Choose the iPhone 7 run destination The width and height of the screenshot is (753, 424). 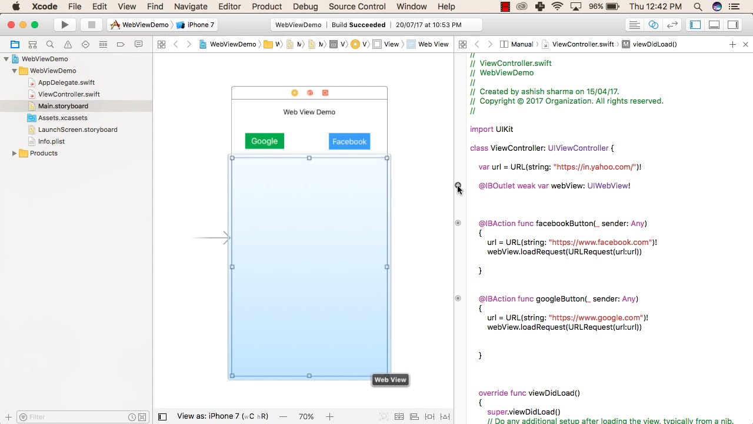click(x=196, y=25)
